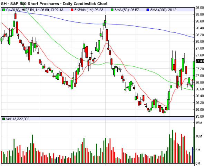Select the text SMA (50): 26.57
Image resolution: width=205 pixels, height=166 pixels.
(127, 10)
